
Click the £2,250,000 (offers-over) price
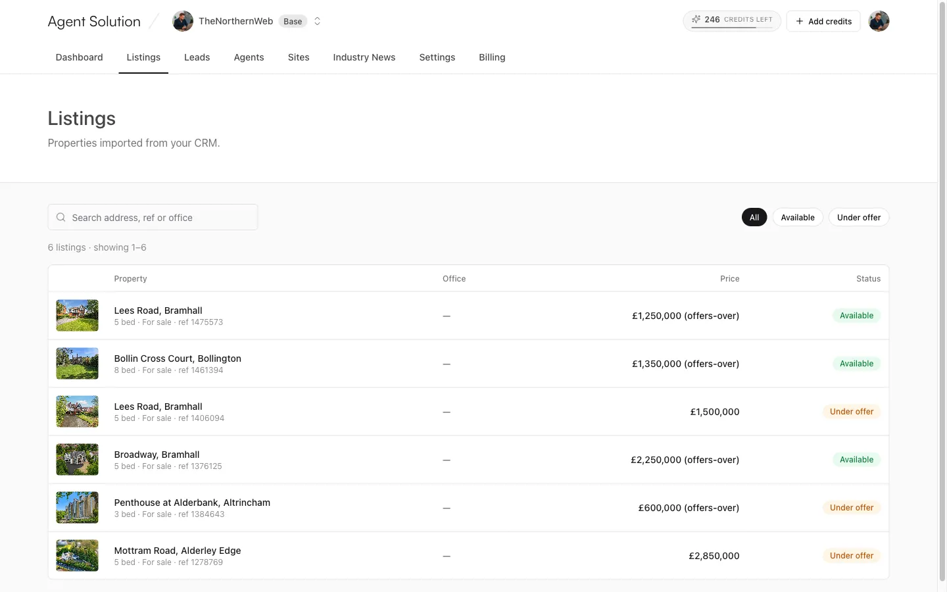click(x=685, y=460)
